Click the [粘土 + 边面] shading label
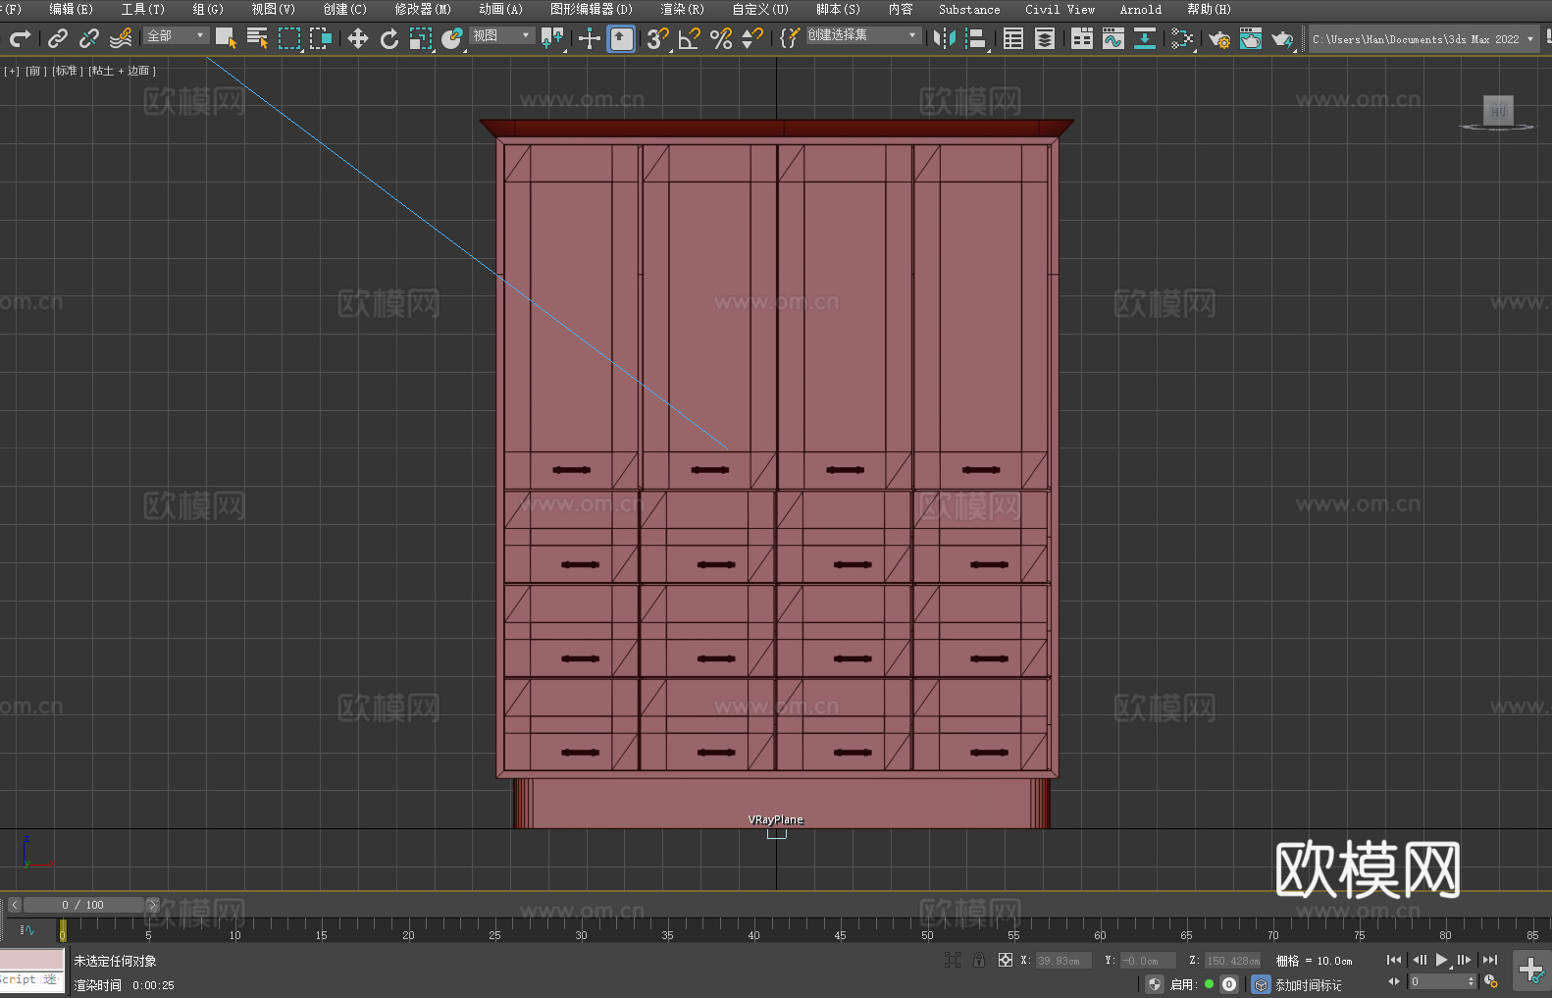Screen dimensions: 1552x998 pos(122,71)
